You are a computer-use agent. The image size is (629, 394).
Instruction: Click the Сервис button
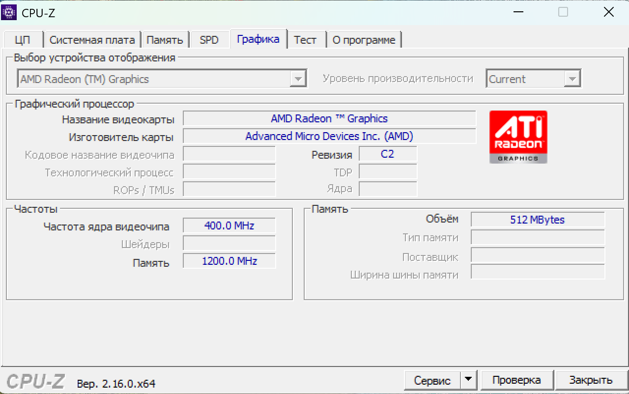pyautogui.click(x=432, y=380)
